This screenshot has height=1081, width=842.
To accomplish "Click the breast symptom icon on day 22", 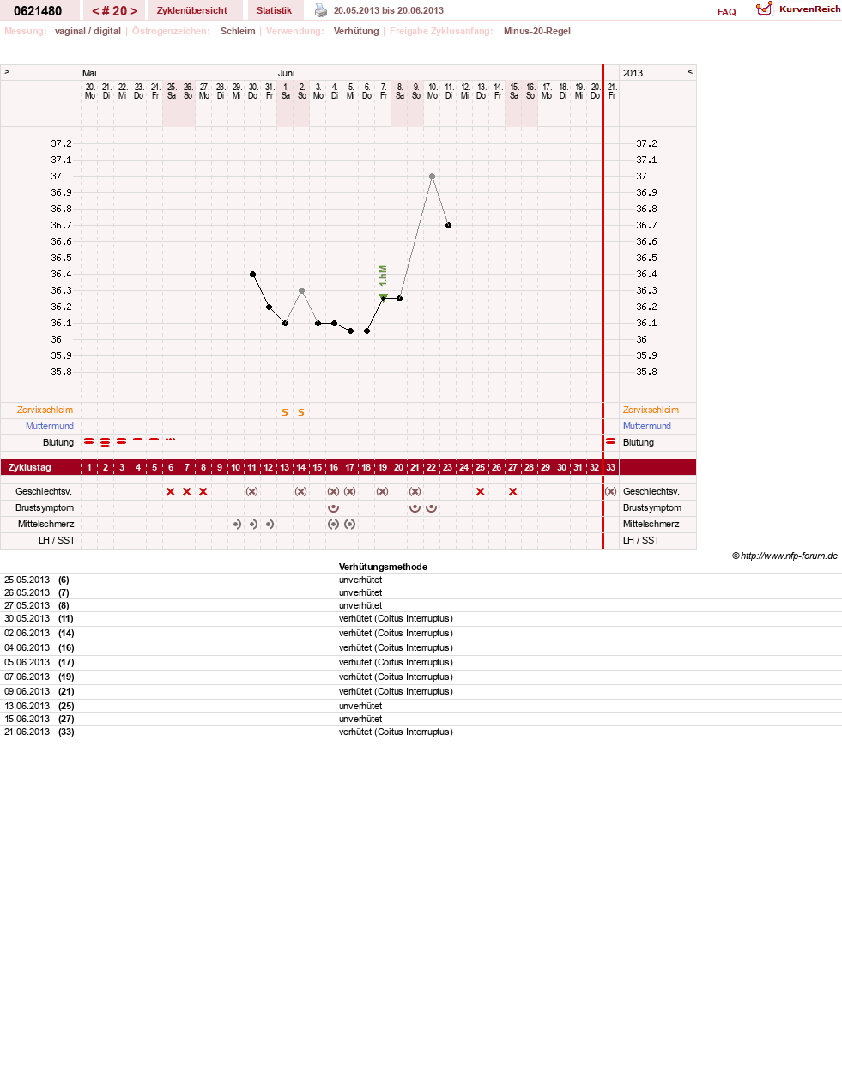I will click(x=431, y=507).
